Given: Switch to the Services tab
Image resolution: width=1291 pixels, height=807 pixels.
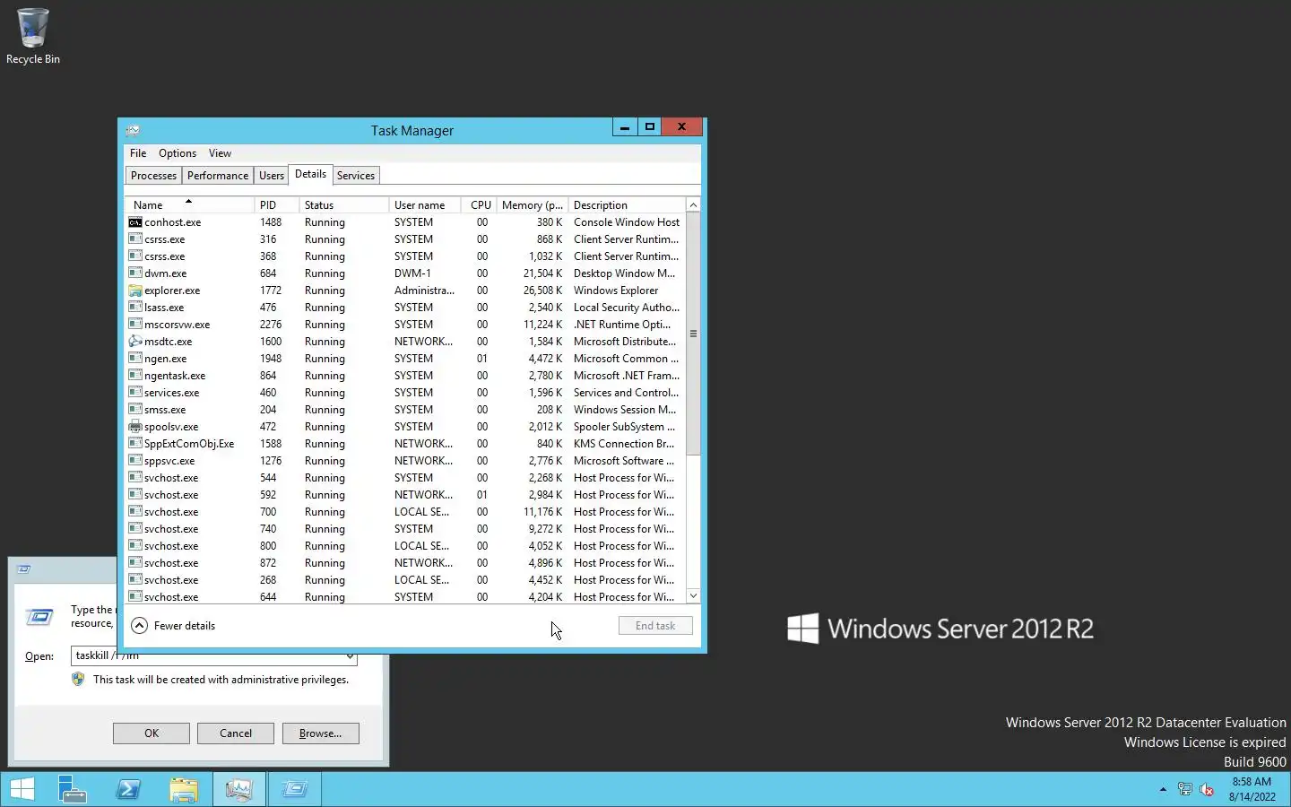Looking at the screenshot, I should coord(356,176).
